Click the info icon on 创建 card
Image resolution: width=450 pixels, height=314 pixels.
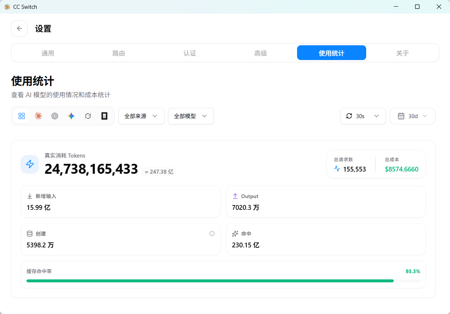click(x=212, y=233)
